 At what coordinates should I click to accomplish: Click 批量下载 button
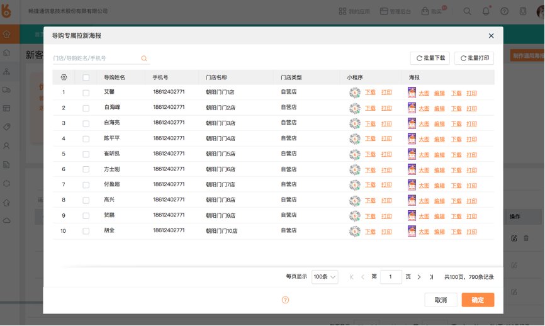(x=429, y=58)
